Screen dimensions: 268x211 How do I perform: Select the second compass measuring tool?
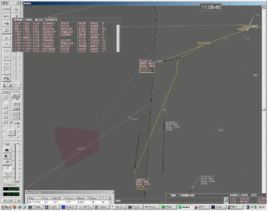11,86
